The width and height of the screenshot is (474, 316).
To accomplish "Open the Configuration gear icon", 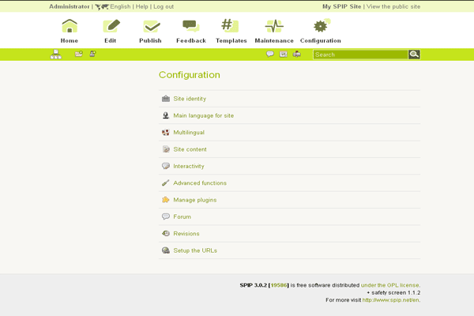I will [321, 27].
